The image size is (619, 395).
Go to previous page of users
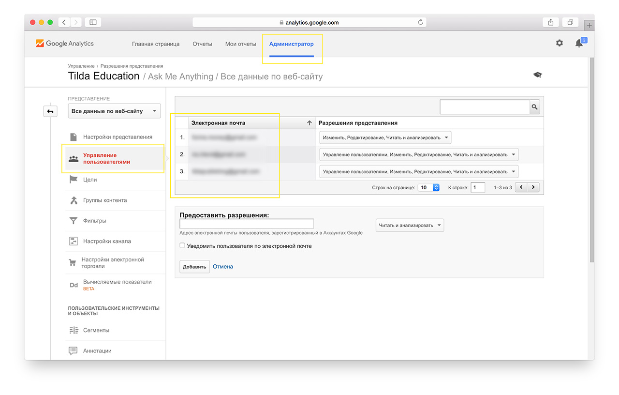pyautogui.click(x=521, y=187)
